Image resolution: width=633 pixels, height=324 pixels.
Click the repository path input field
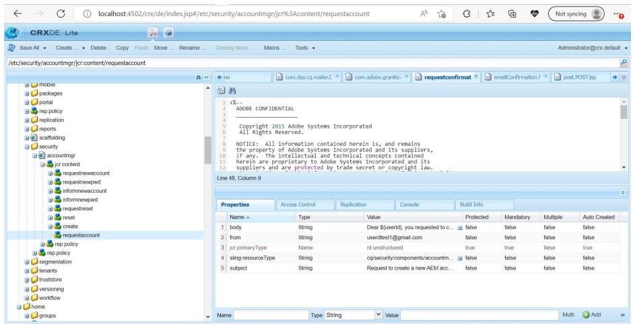coord(313,63)
